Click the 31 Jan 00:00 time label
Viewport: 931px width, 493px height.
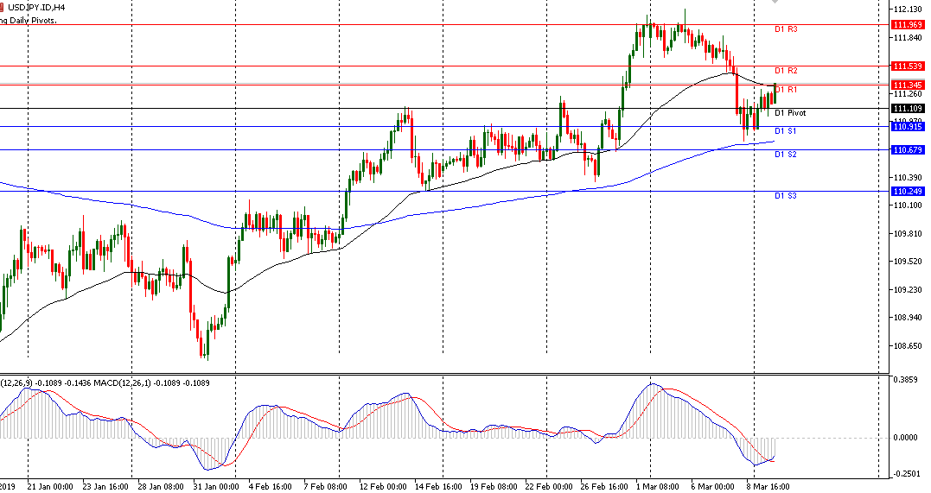tap(216, 487)
